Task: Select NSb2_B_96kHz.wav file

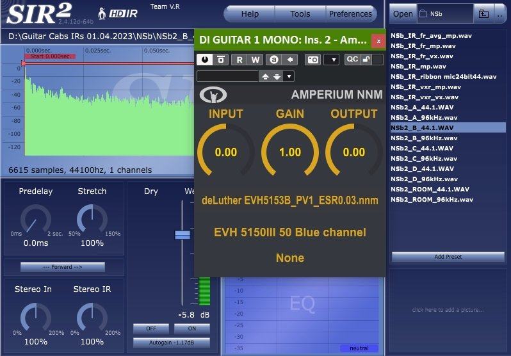Action: (424, 138)
